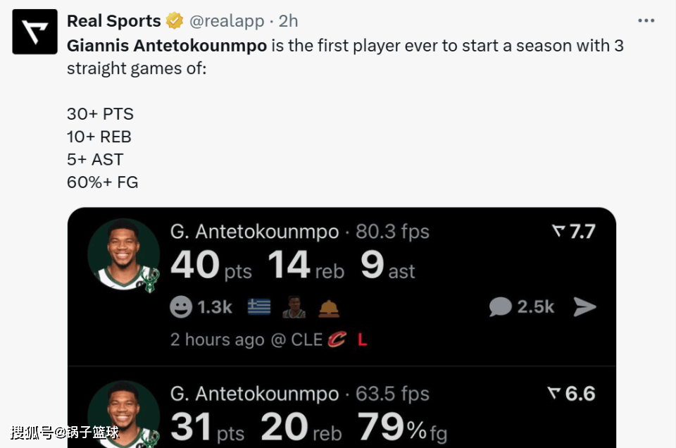Viewport: 676px width, 448px height.
Task: Click the Cavaliers team logo
Action: (337, 340)
